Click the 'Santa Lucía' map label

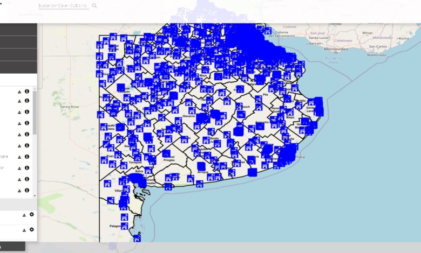pos(318,38)
